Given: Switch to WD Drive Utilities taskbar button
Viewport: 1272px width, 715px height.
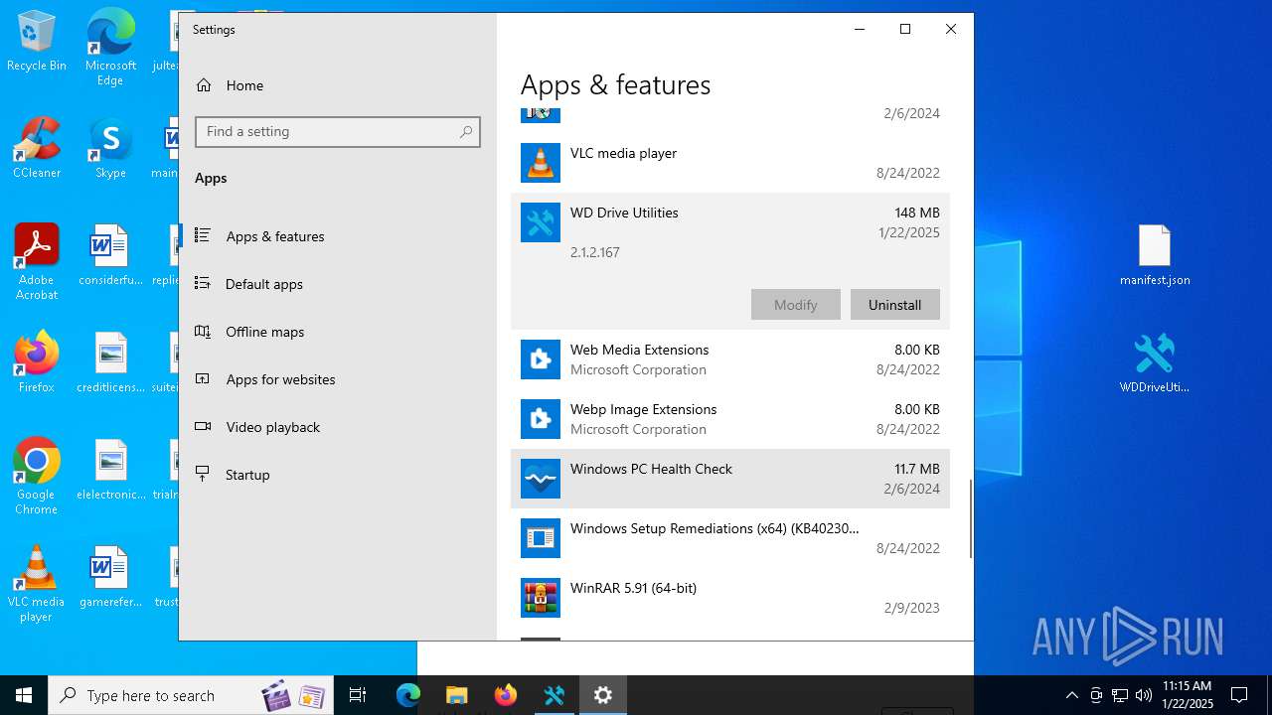Looking at the screenshot, I should point(554,695).
